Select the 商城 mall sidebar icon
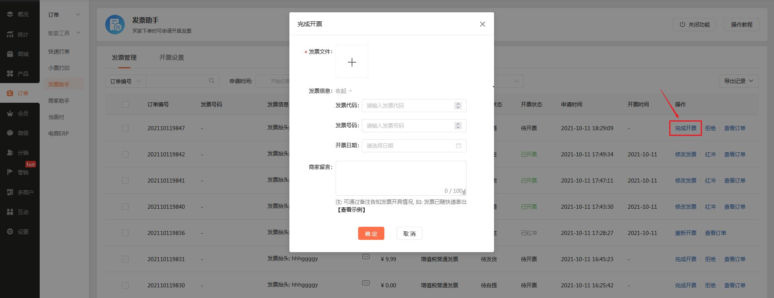The width and height of the screenshot is (774, 298). (10, 54)
